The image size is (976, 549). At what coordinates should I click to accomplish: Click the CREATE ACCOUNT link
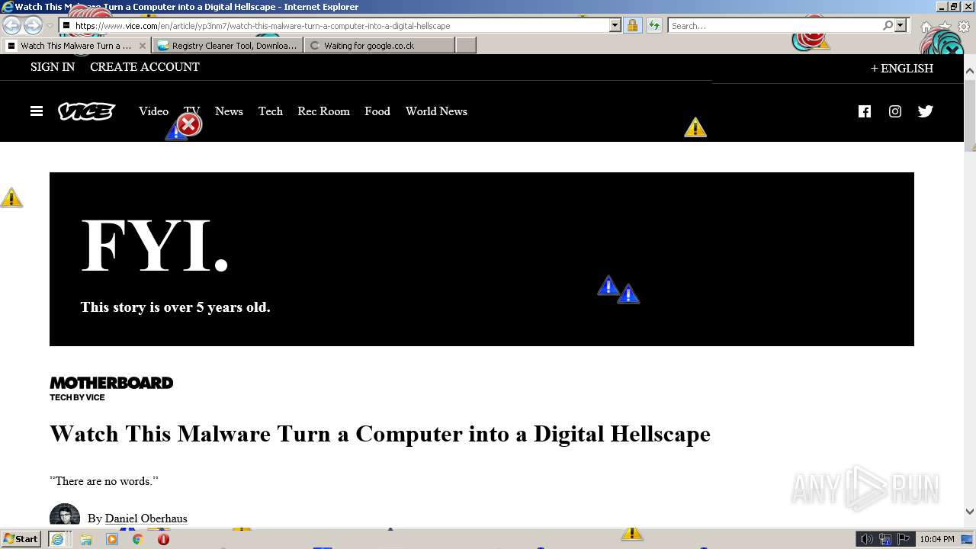point(145,67)
